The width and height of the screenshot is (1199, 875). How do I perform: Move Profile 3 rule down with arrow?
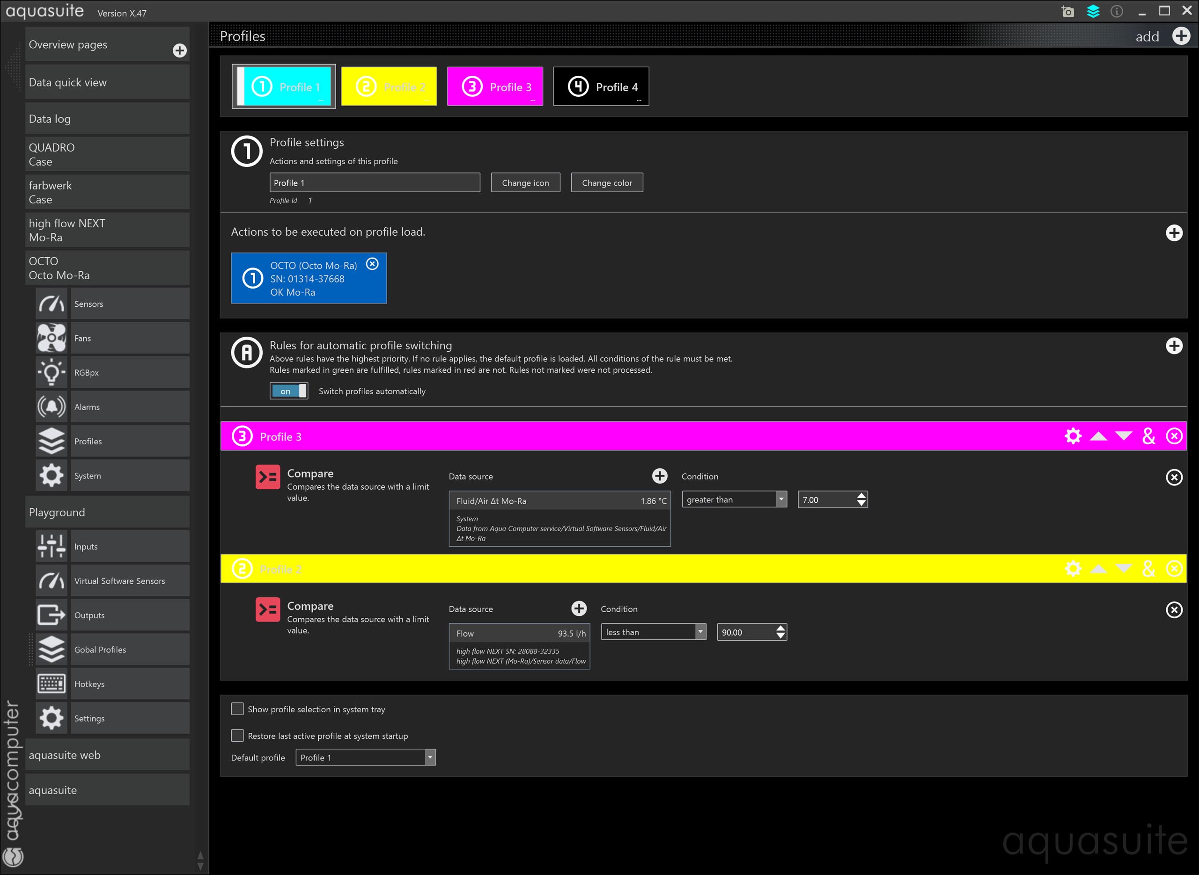pyautogui.click(x=1123, y=436)
